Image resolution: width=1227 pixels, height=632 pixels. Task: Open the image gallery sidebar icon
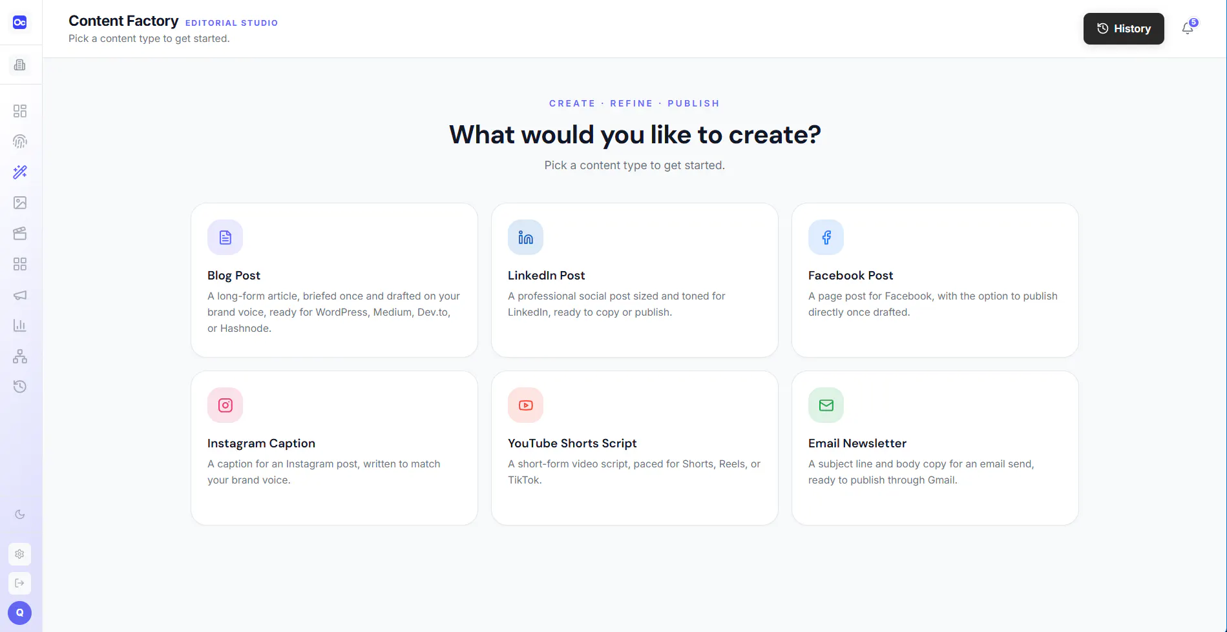tap(20, 203)
